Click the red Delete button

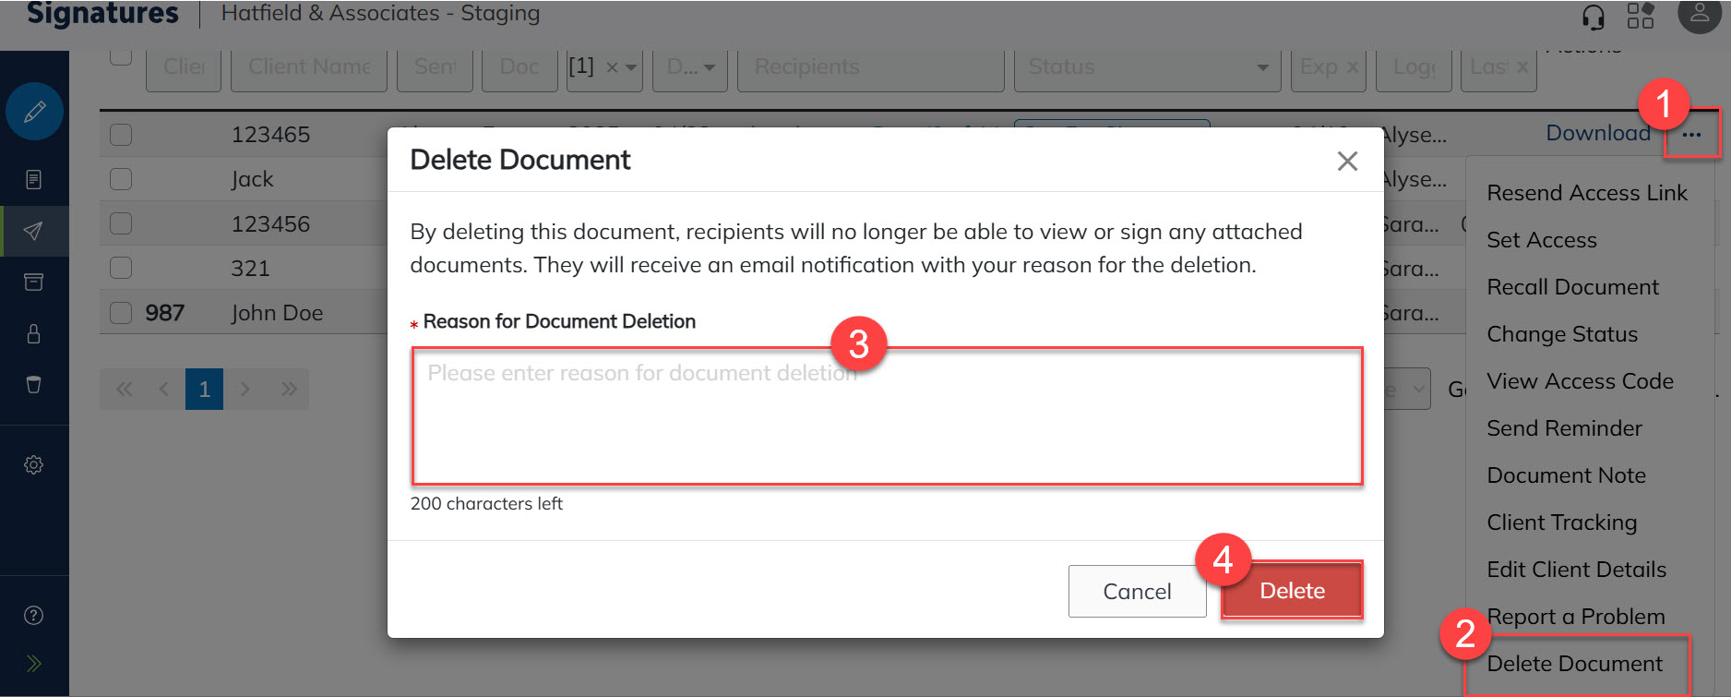click(1291, 591)
